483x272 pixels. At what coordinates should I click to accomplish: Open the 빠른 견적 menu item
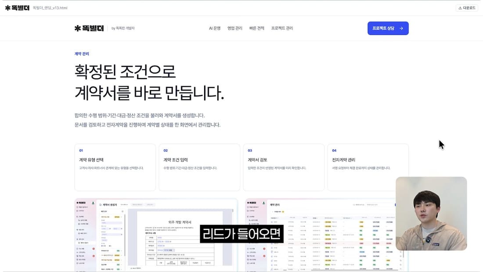[256, 28]
